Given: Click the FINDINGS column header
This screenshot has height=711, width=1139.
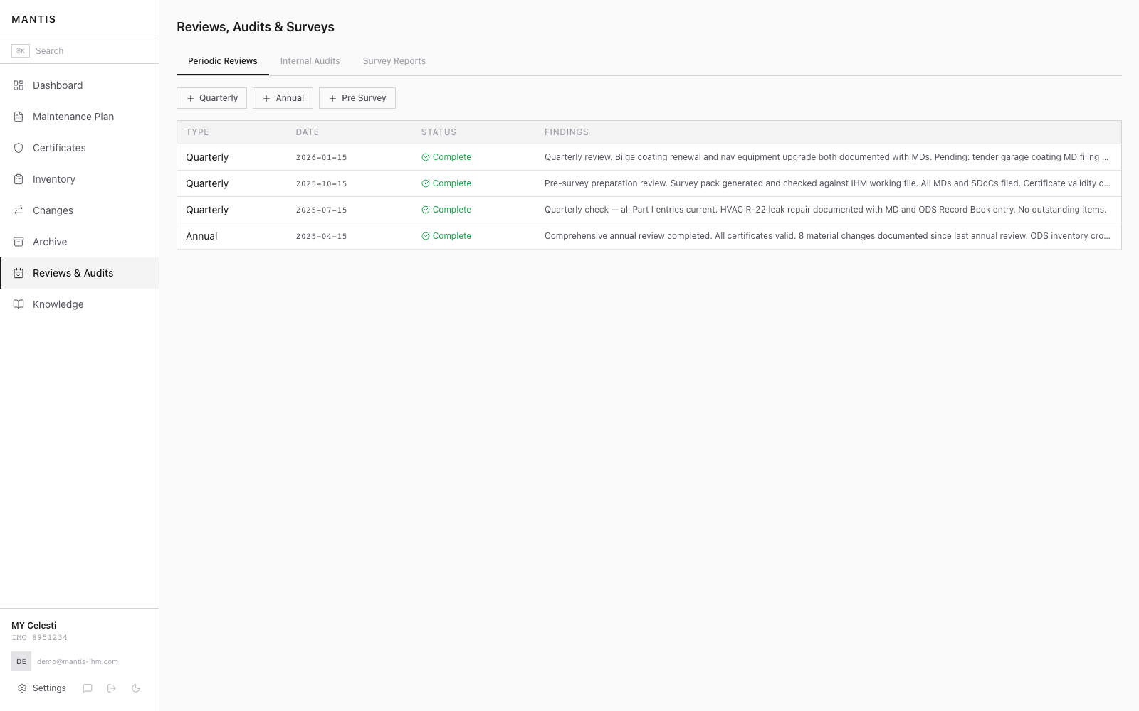Looking at the screenshot, I should point(567,132).
